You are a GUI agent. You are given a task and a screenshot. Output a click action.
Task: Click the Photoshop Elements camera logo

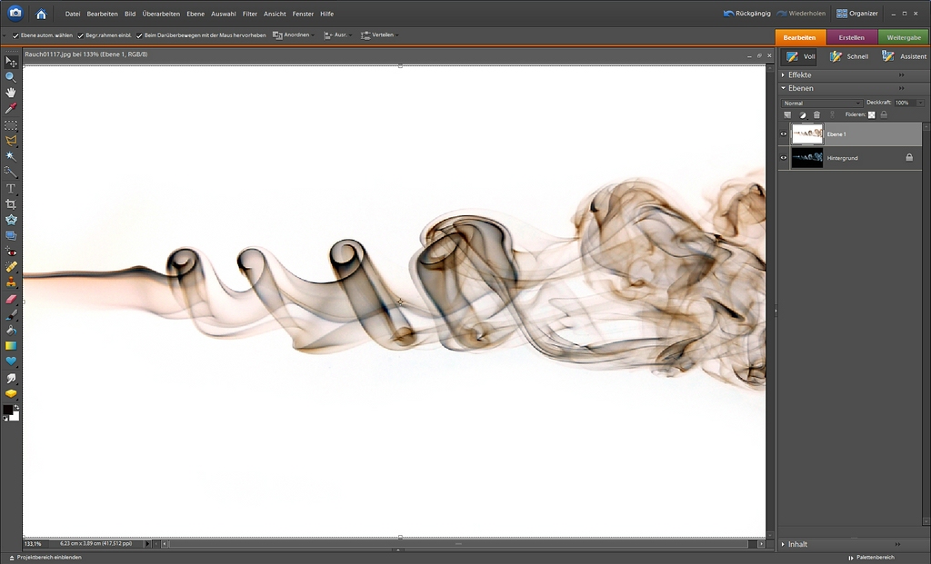click(15, 13)
